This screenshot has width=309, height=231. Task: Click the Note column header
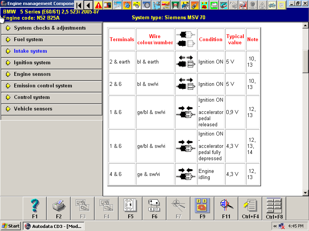(x=253, y=40)
